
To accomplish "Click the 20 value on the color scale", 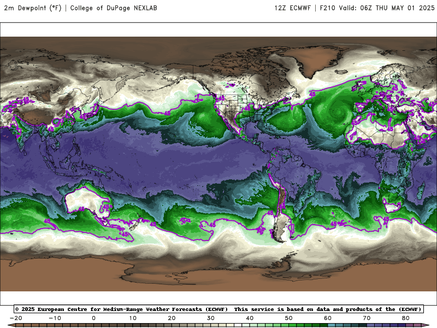I will tap(172, 318).
